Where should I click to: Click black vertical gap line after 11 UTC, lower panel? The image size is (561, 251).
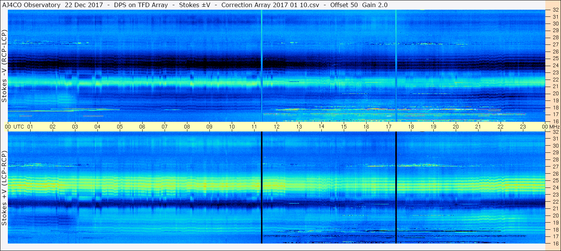262,187
